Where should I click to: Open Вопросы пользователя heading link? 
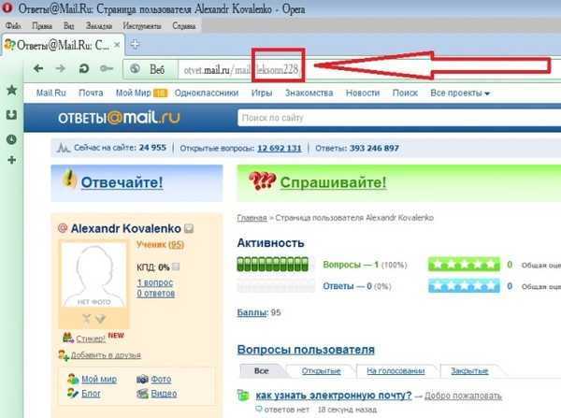tap(306, 350)
